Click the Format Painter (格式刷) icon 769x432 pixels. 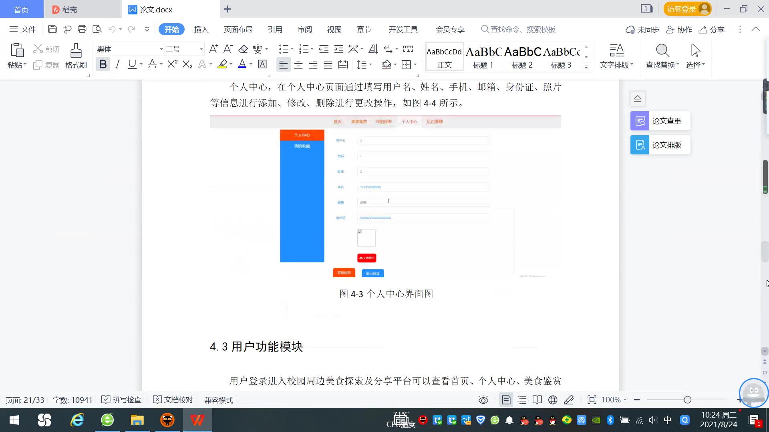point(76,51)
